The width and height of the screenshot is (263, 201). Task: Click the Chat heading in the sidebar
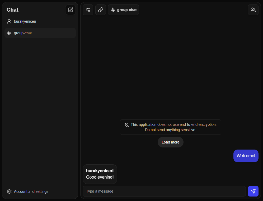(12, 10)
